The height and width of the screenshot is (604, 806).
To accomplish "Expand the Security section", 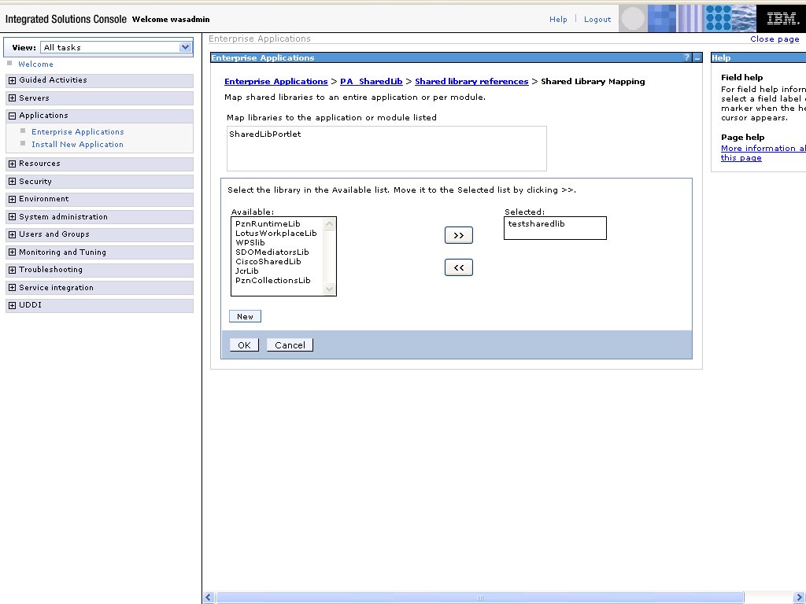I will pos(13,182).
